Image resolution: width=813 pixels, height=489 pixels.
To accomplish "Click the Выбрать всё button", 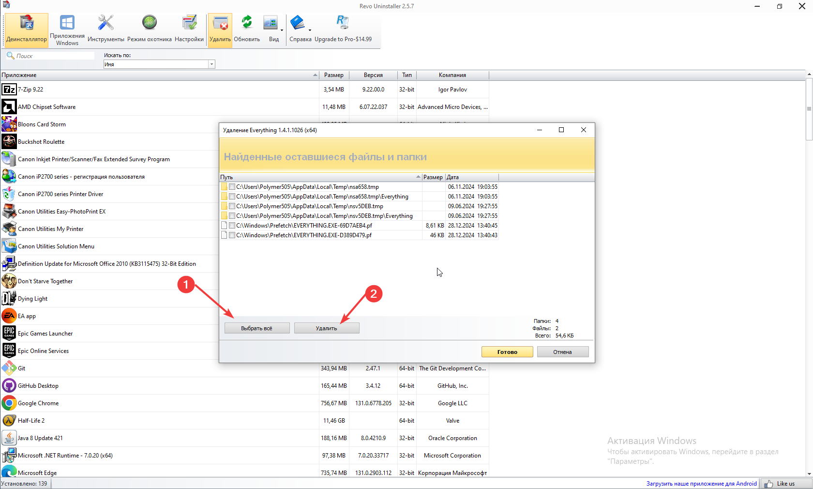I will tap(257, 328).
